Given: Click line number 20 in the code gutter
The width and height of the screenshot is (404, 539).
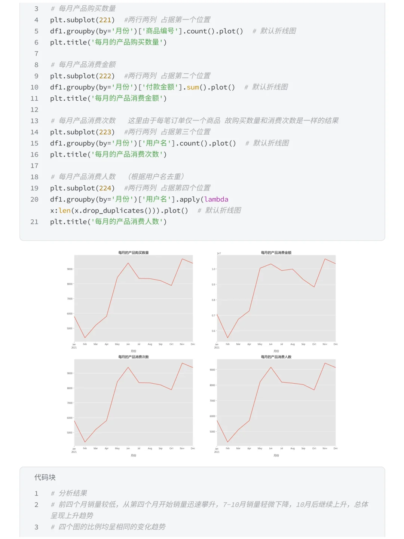Looking at the screenshot, I should [34, 200].
